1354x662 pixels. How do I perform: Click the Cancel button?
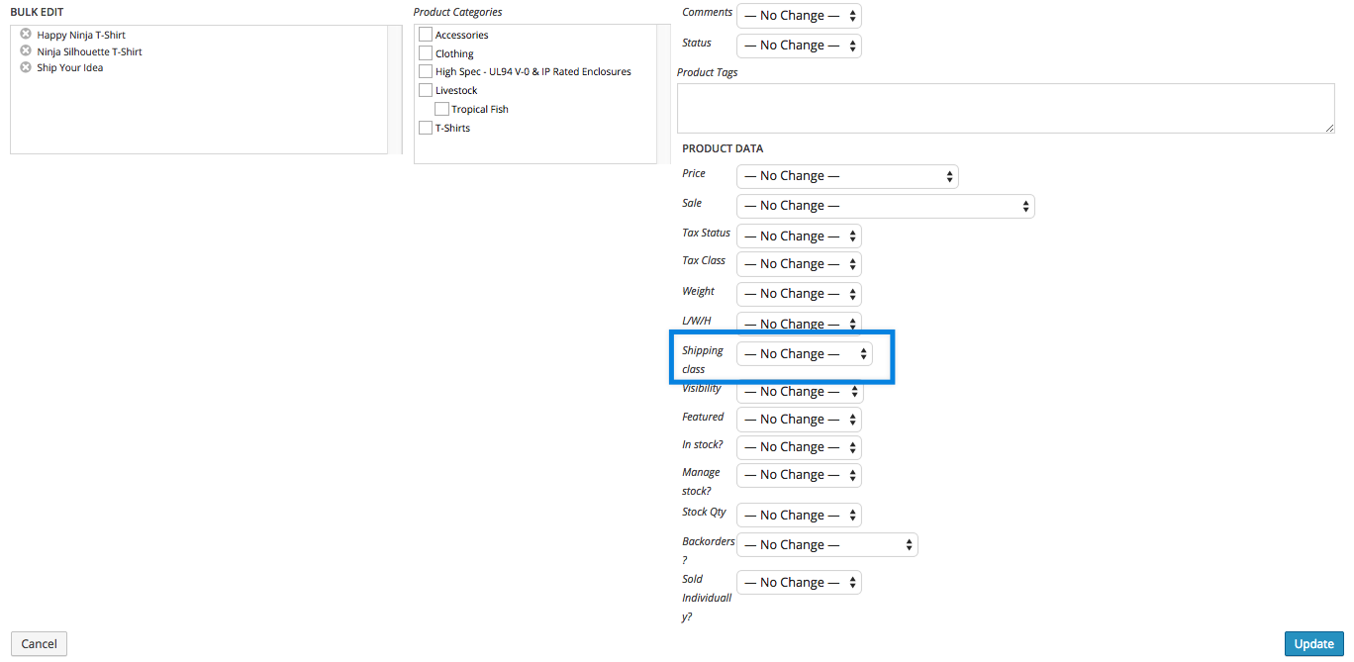click(39, 643)
